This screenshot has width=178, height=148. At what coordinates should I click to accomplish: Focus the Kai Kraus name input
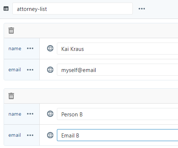(x=117, y=48)
